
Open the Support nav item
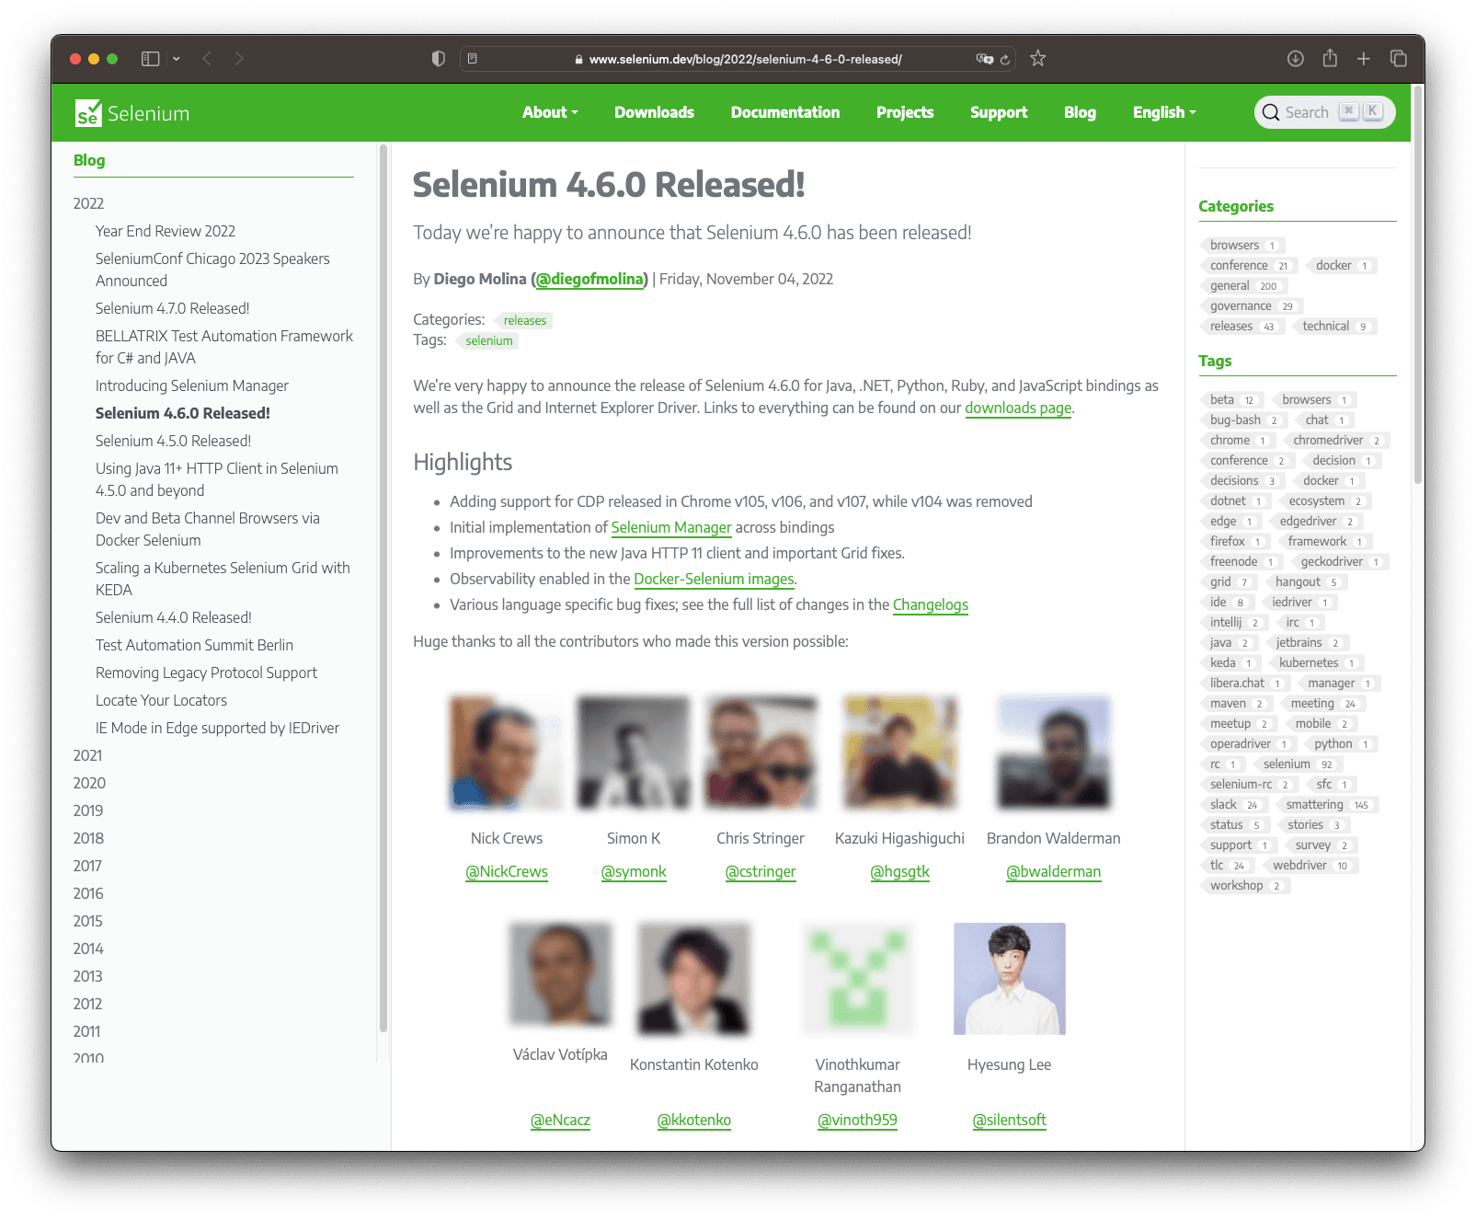tap(999, 112)
